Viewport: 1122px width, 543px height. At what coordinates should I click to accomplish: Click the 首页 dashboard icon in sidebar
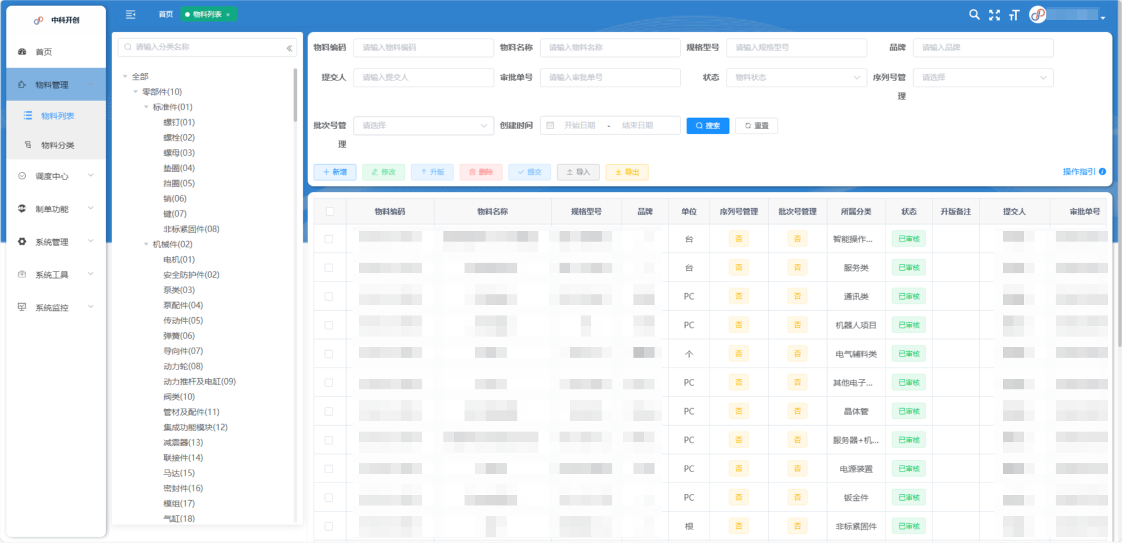point(22,52)
